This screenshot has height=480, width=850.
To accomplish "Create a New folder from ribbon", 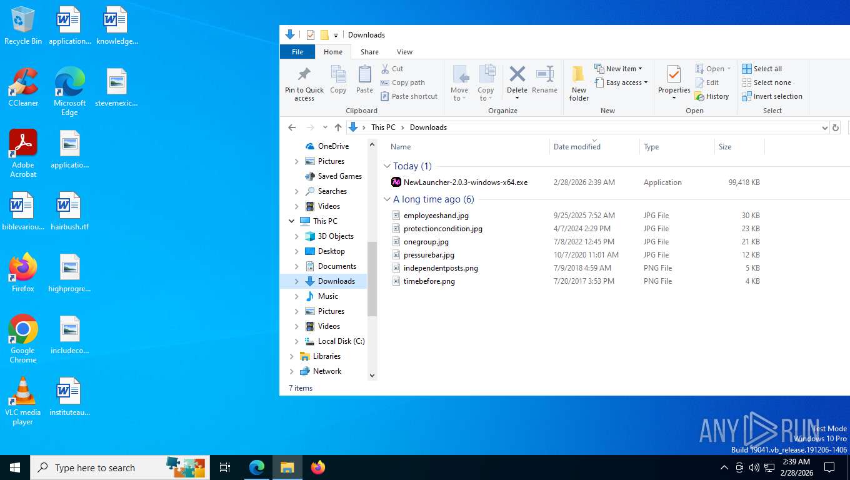I will [579, 83].
